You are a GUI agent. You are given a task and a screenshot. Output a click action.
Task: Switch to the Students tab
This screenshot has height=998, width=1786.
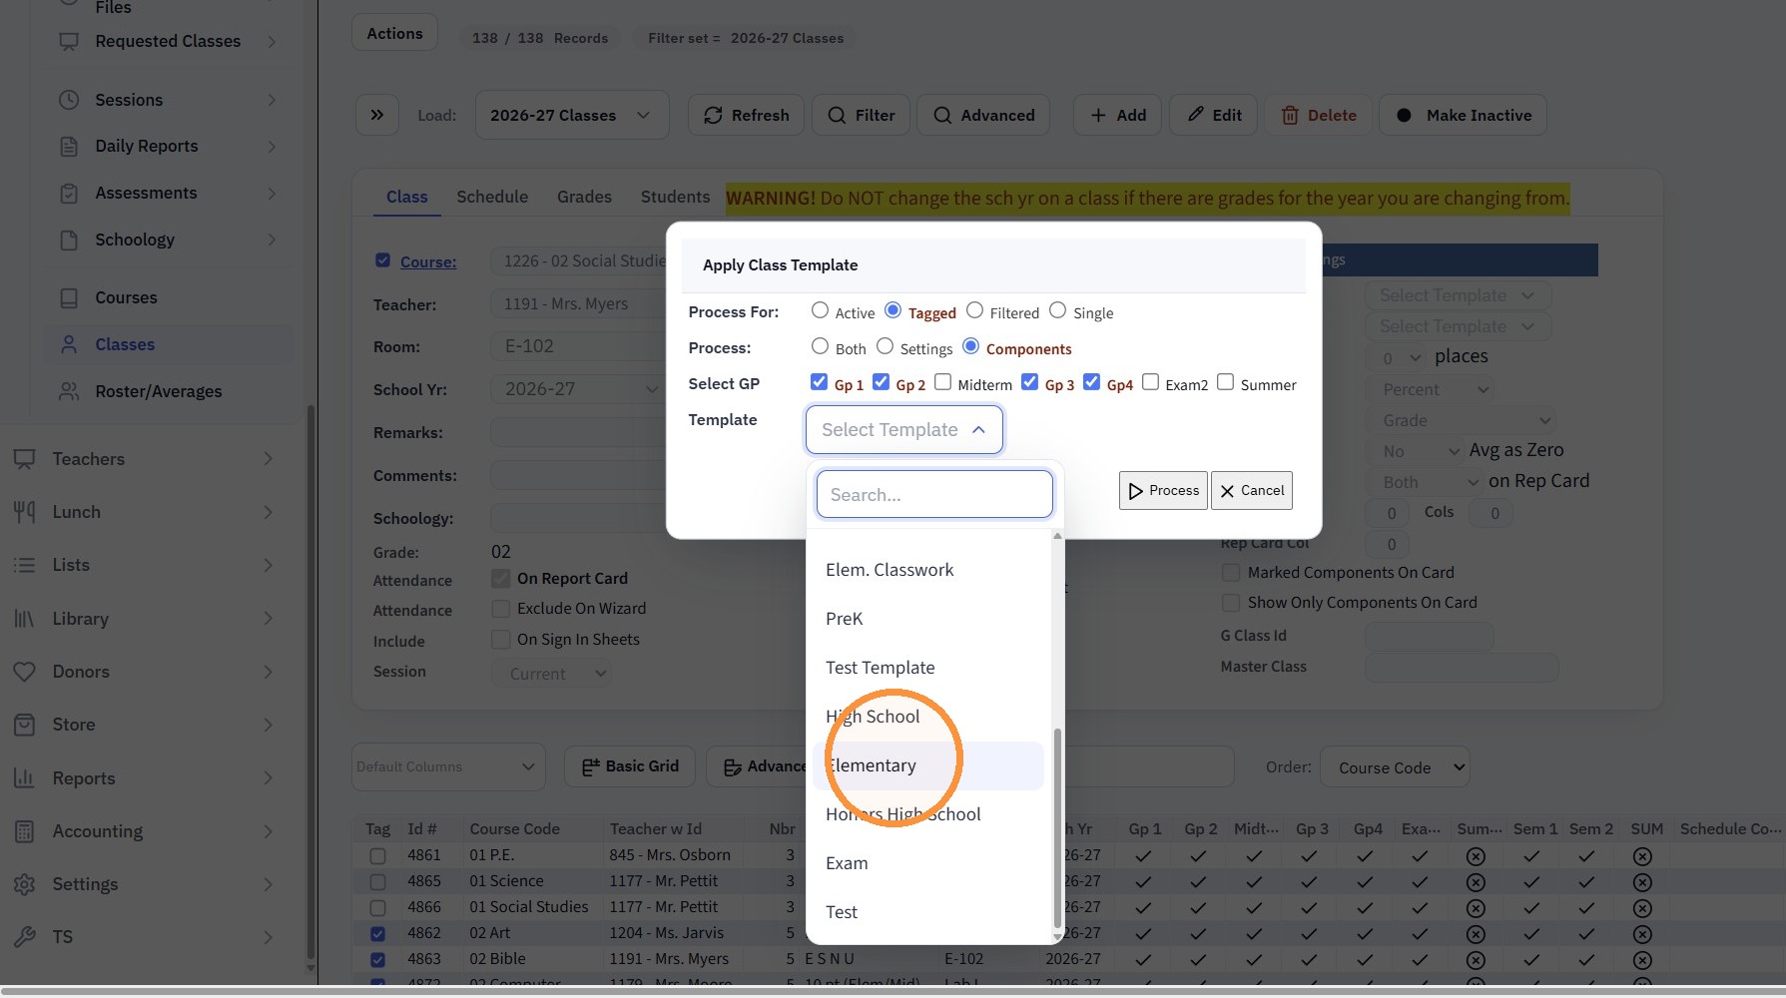[675, 197]
